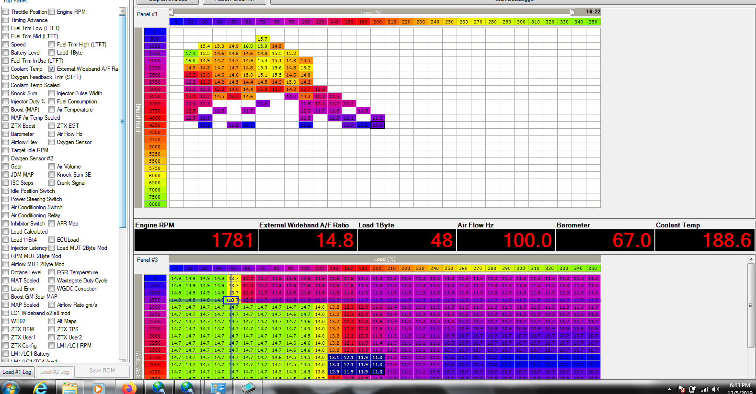Switch to the Load #2 Log tab

pos(54,372)
